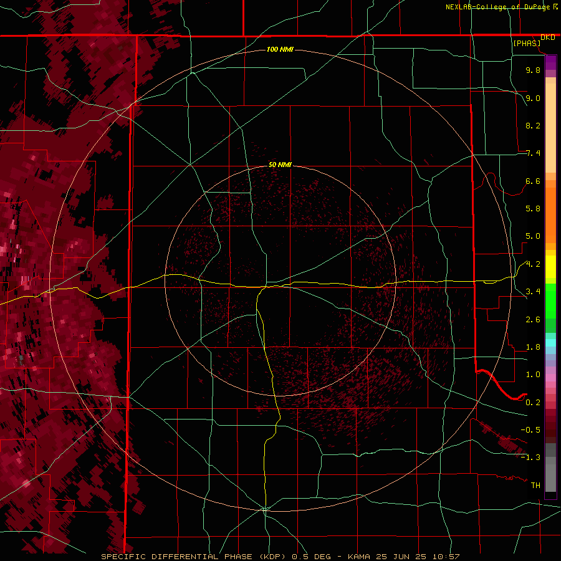Image resolution: width=561 pixels, height=561 pixels.
Task: Select the 9.8 legend value
Action: (x=533, y=70)
